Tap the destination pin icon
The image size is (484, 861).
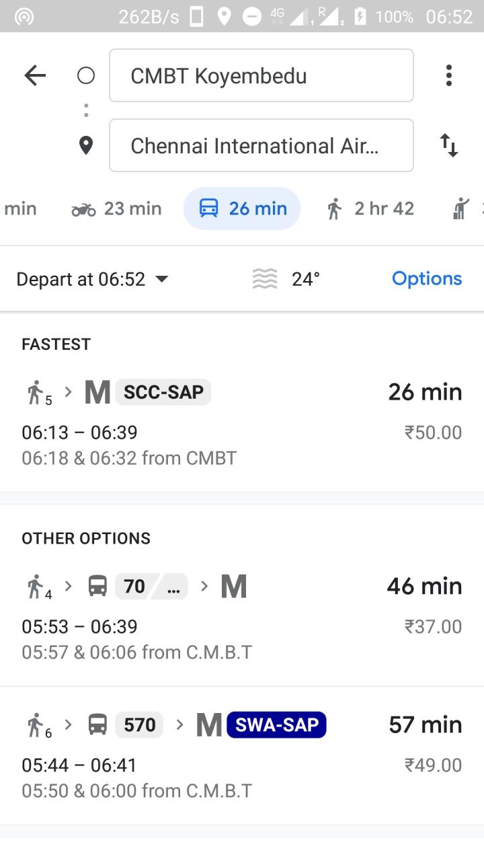86,145
